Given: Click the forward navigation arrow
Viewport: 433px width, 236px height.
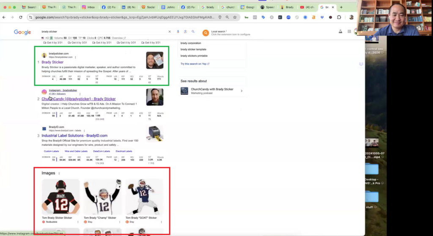Looking at the screenshot, I should click(12, 17).
